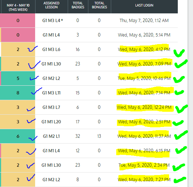
Task: Click the Thu, May 7, 2020, 1:12 AM login
Action: click(144, 20)
